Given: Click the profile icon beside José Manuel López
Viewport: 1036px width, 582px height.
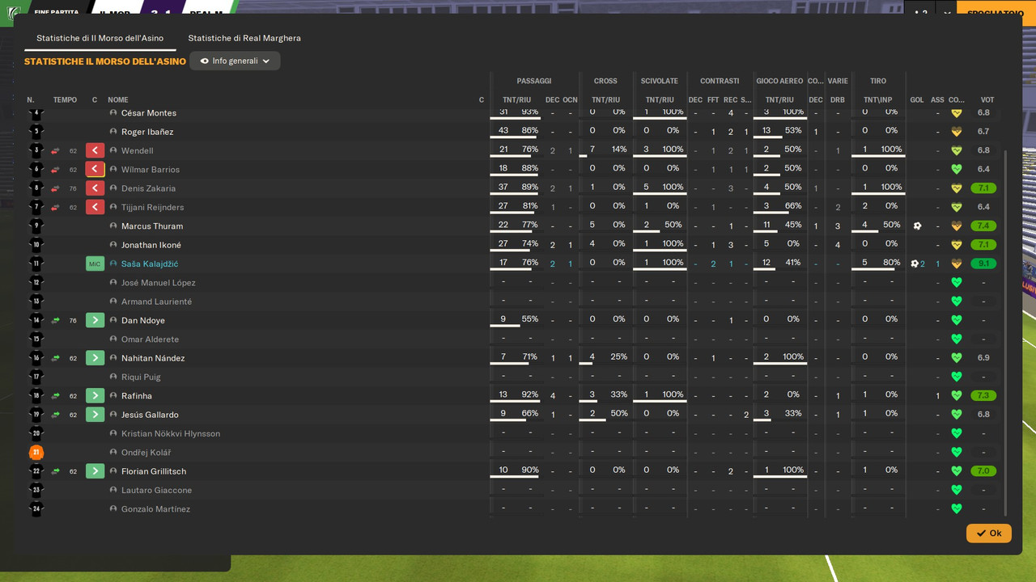Looking at the screenshot, I should tap(113, 283).
